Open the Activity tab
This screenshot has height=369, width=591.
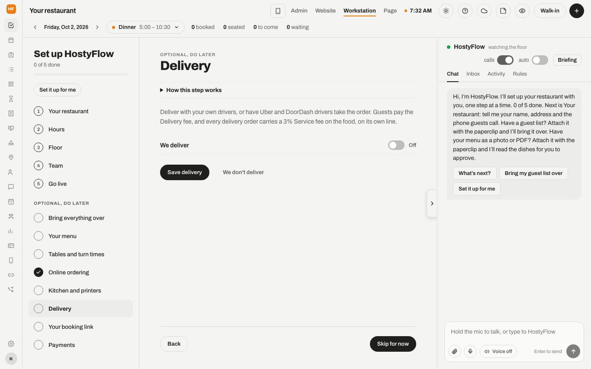point(496,74)
